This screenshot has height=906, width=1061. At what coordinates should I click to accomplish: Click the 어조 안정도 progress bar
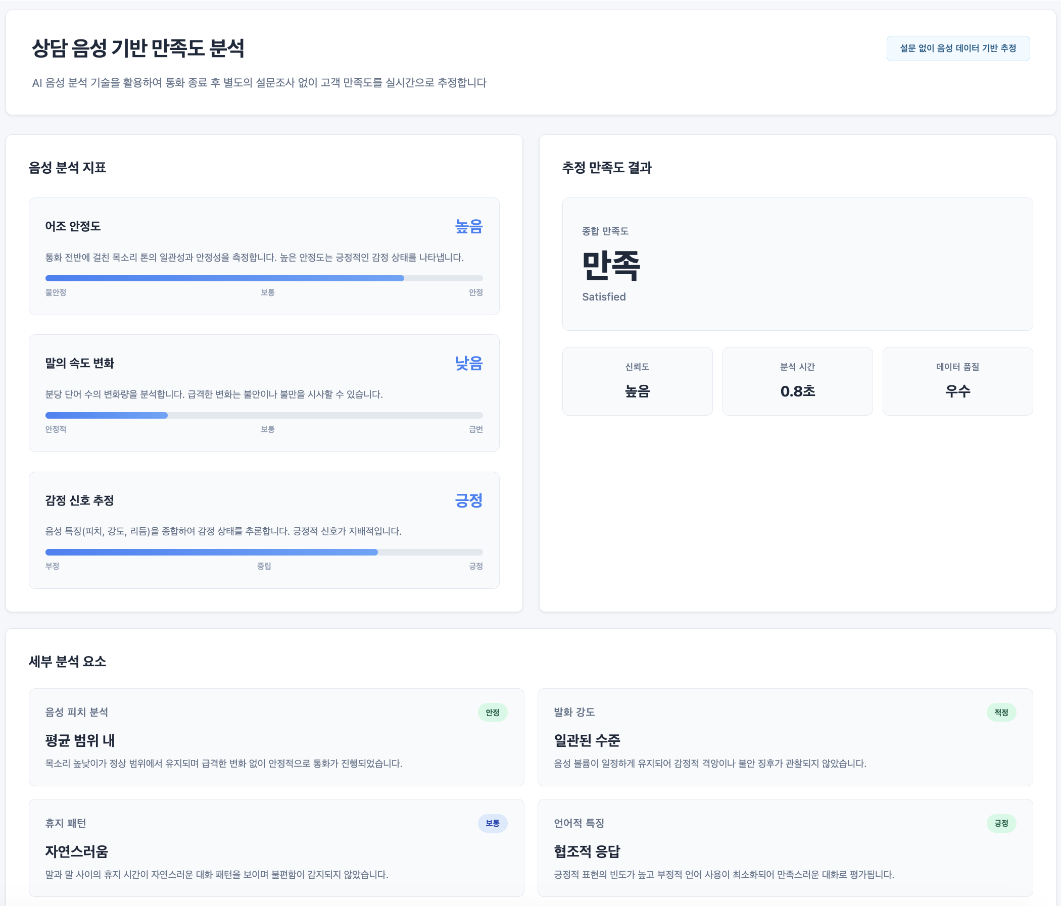pos(264,278)
